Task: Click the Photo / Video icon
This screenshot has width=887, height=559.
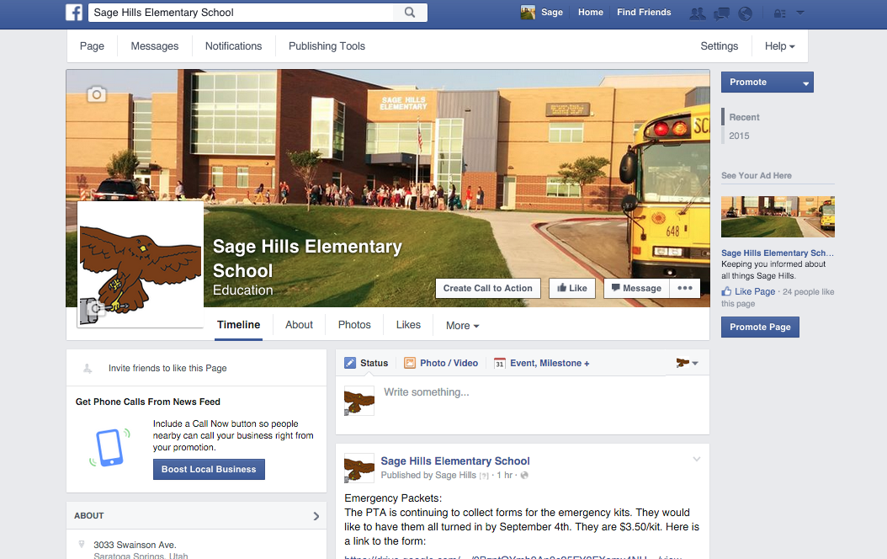Action: pyautogui.click(x=410, y=363)
